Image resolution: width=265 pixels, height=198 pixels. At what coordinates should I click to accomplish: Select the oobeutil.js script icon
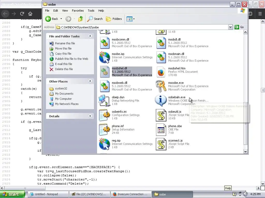tap(161, 115)
